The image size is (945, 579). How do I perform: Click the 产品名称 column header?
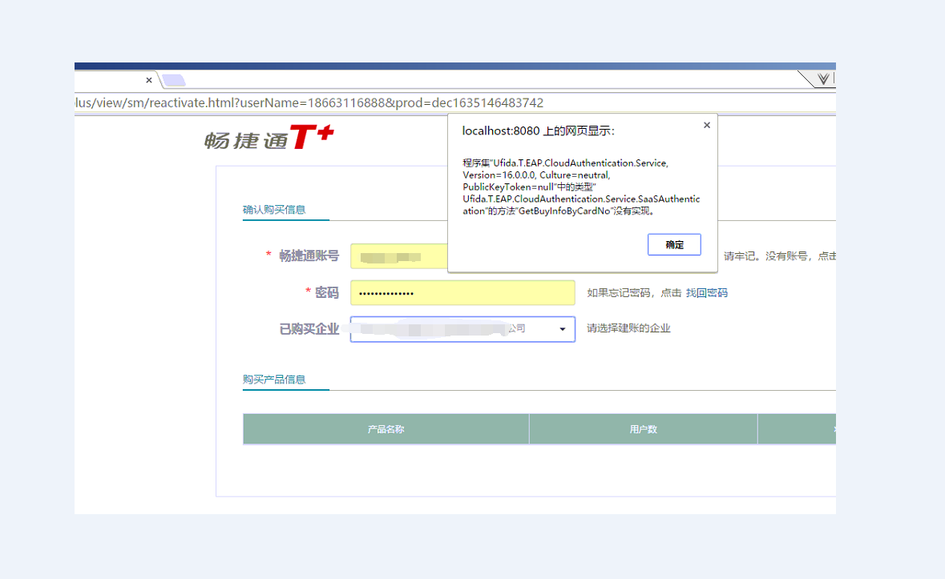386,429
